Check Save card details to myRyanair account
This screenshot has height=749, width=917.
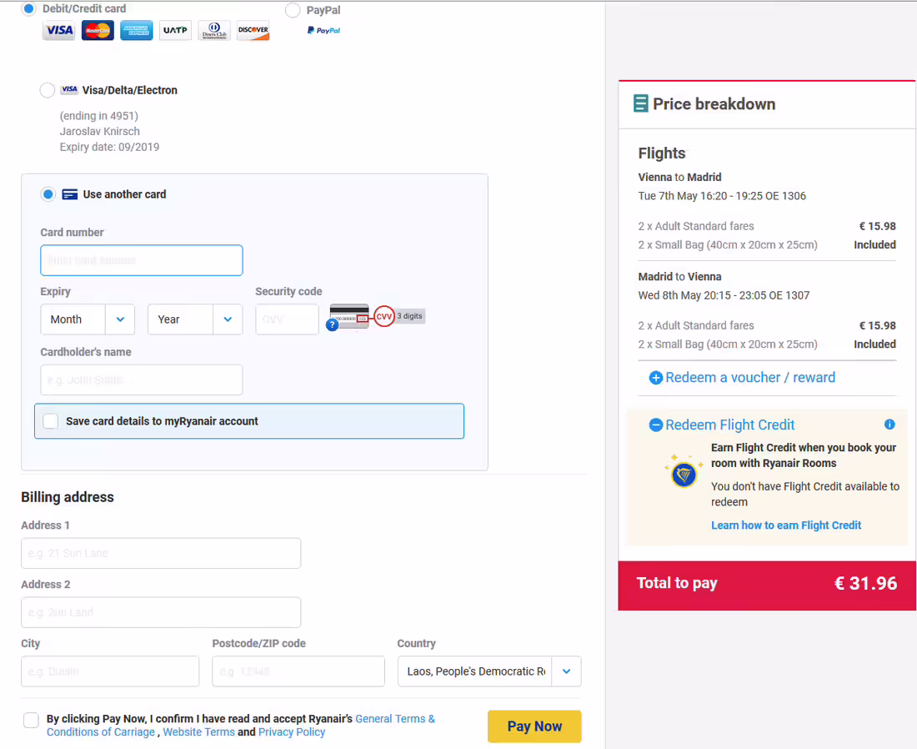coord(51,421)
